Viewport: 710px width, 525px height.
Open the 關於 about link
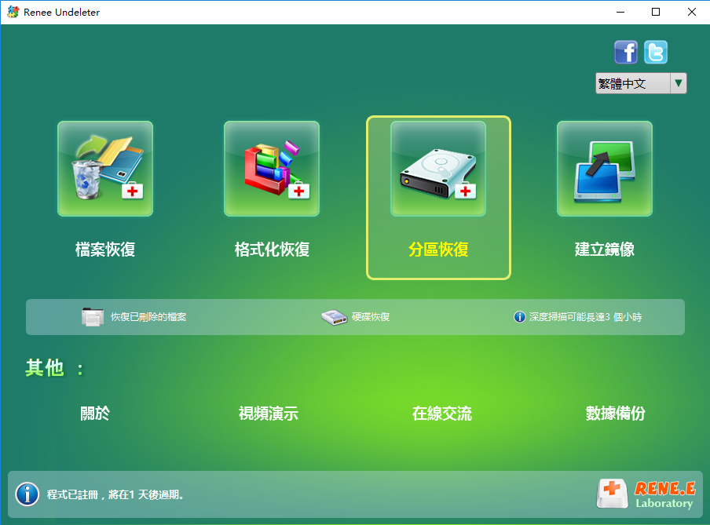(94, 414)
